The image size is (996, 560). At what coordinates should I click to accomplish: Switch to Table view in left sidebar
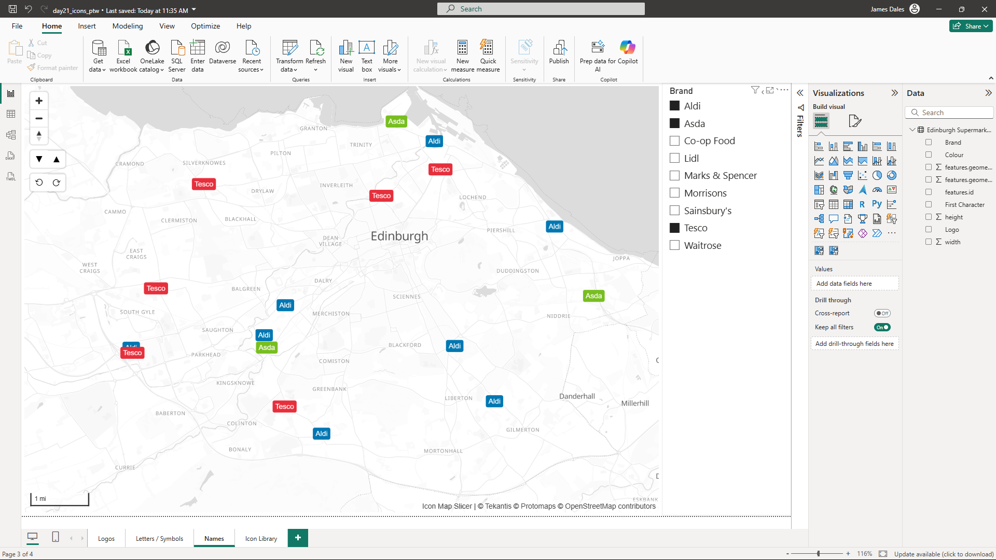click(11, 114)
